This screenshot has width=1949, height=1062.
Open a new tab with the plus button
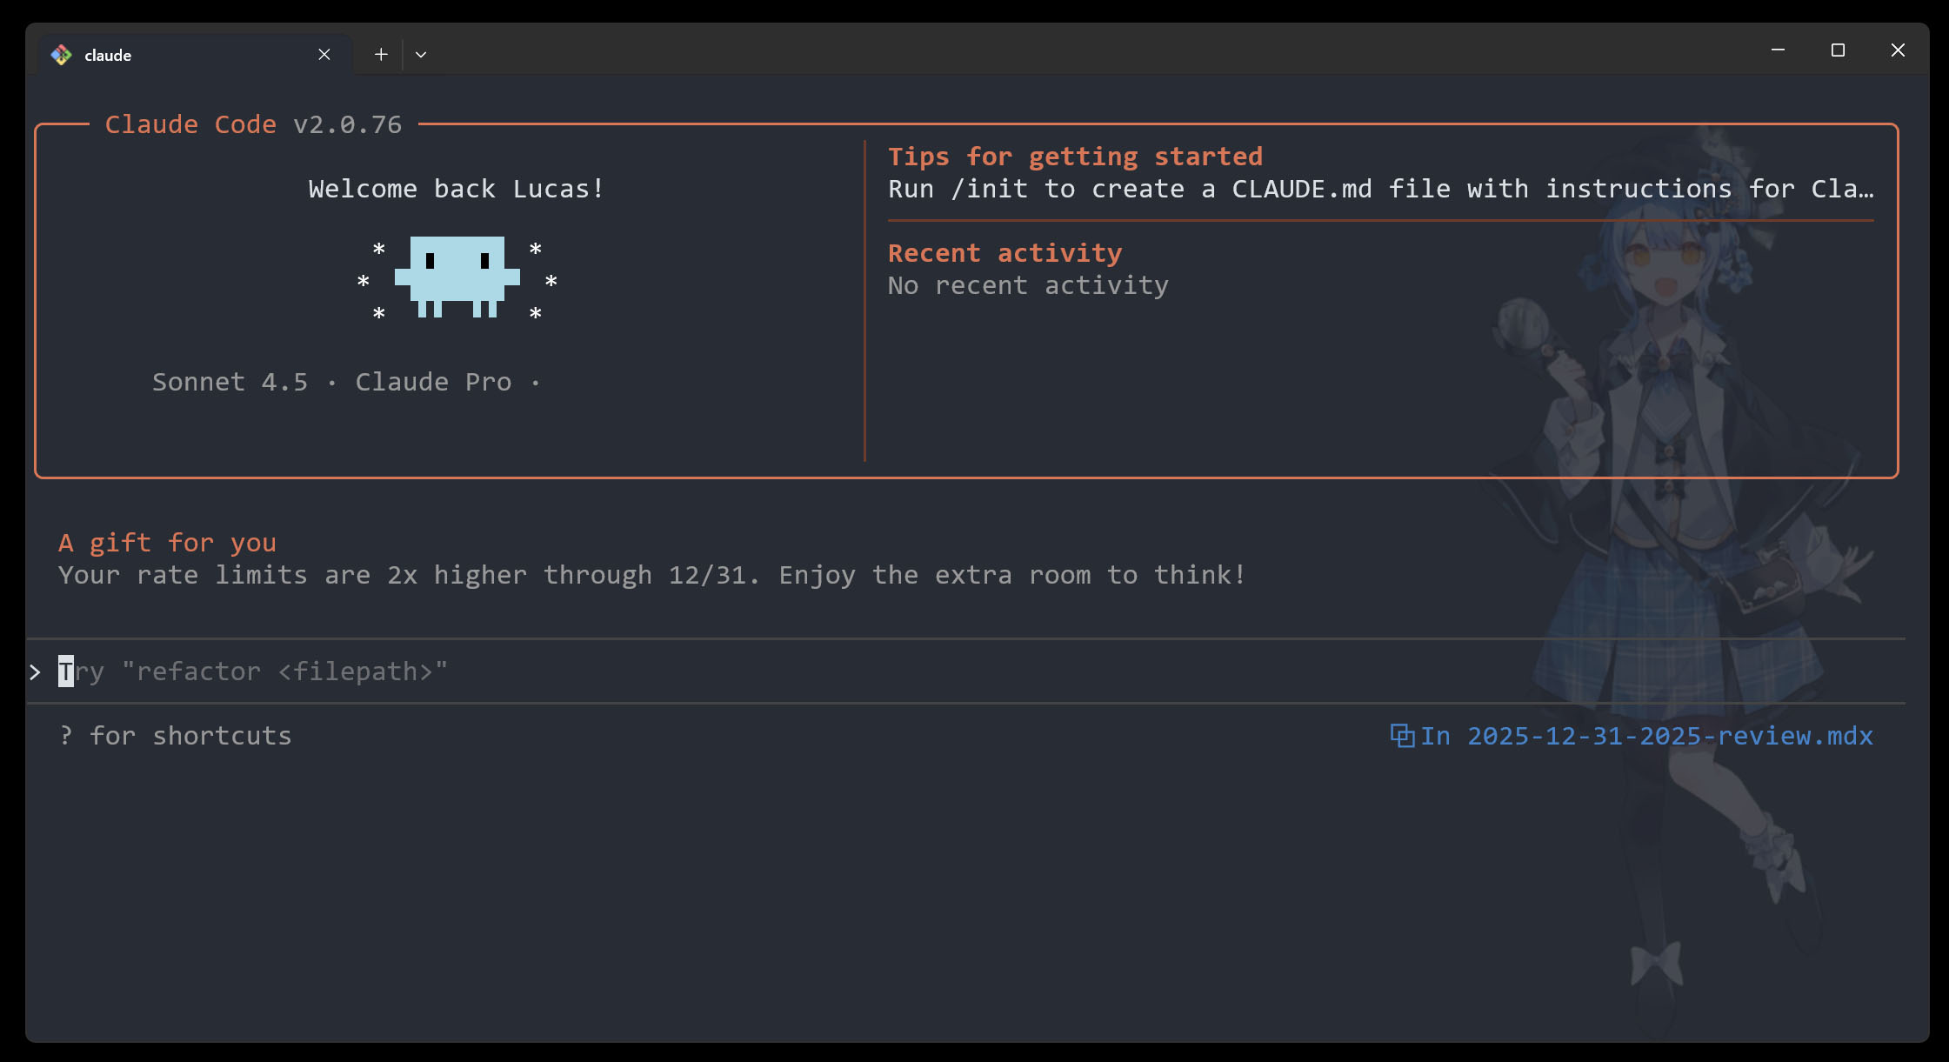(381, 55)
